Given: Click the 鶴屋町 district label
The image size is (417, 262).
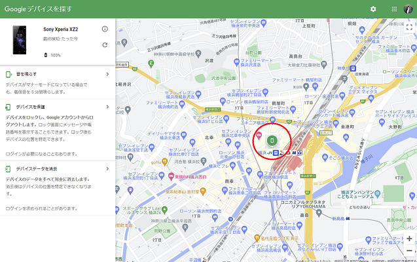Looking at the screenshot, I should [x=278, y=103].
